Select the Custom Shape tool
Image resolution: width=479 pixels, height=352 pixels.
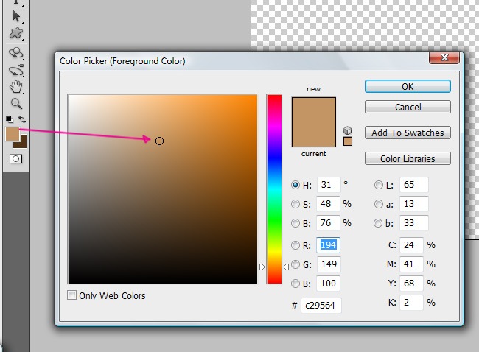coord(16,33)
